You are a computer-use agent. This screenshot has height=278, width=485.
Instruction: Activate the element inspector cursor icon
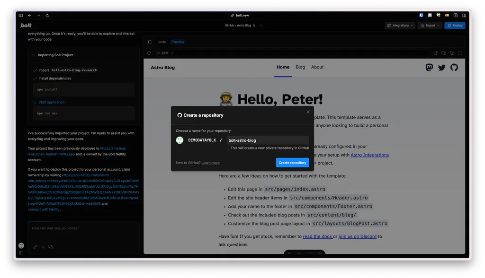[x=452, y=53]
